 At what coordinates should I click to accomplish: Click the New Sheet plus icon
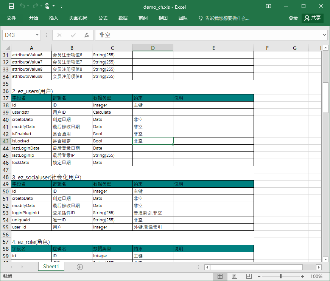tap(80, 267)
